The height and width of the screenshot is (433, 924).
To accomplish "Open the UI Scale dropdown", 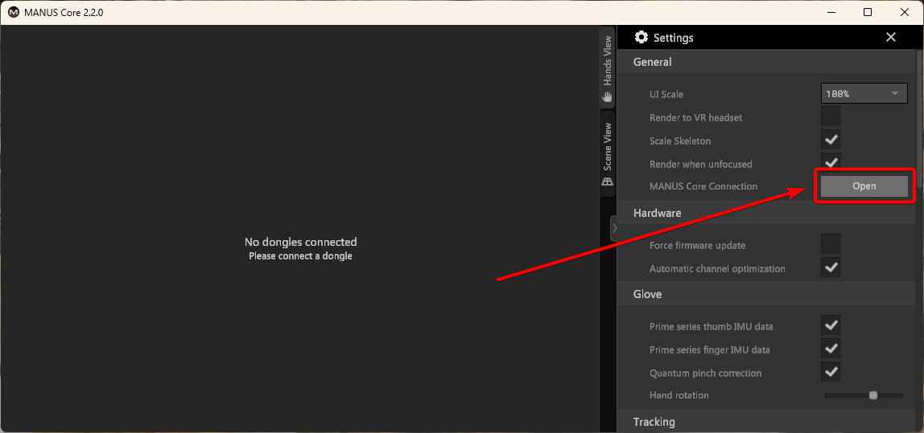I will 864,94.
